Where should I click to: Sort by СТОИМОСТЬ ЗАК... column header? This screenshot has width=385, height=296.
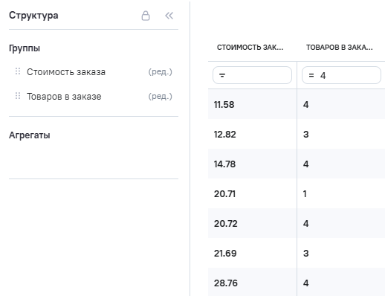[x=250, y=47]
